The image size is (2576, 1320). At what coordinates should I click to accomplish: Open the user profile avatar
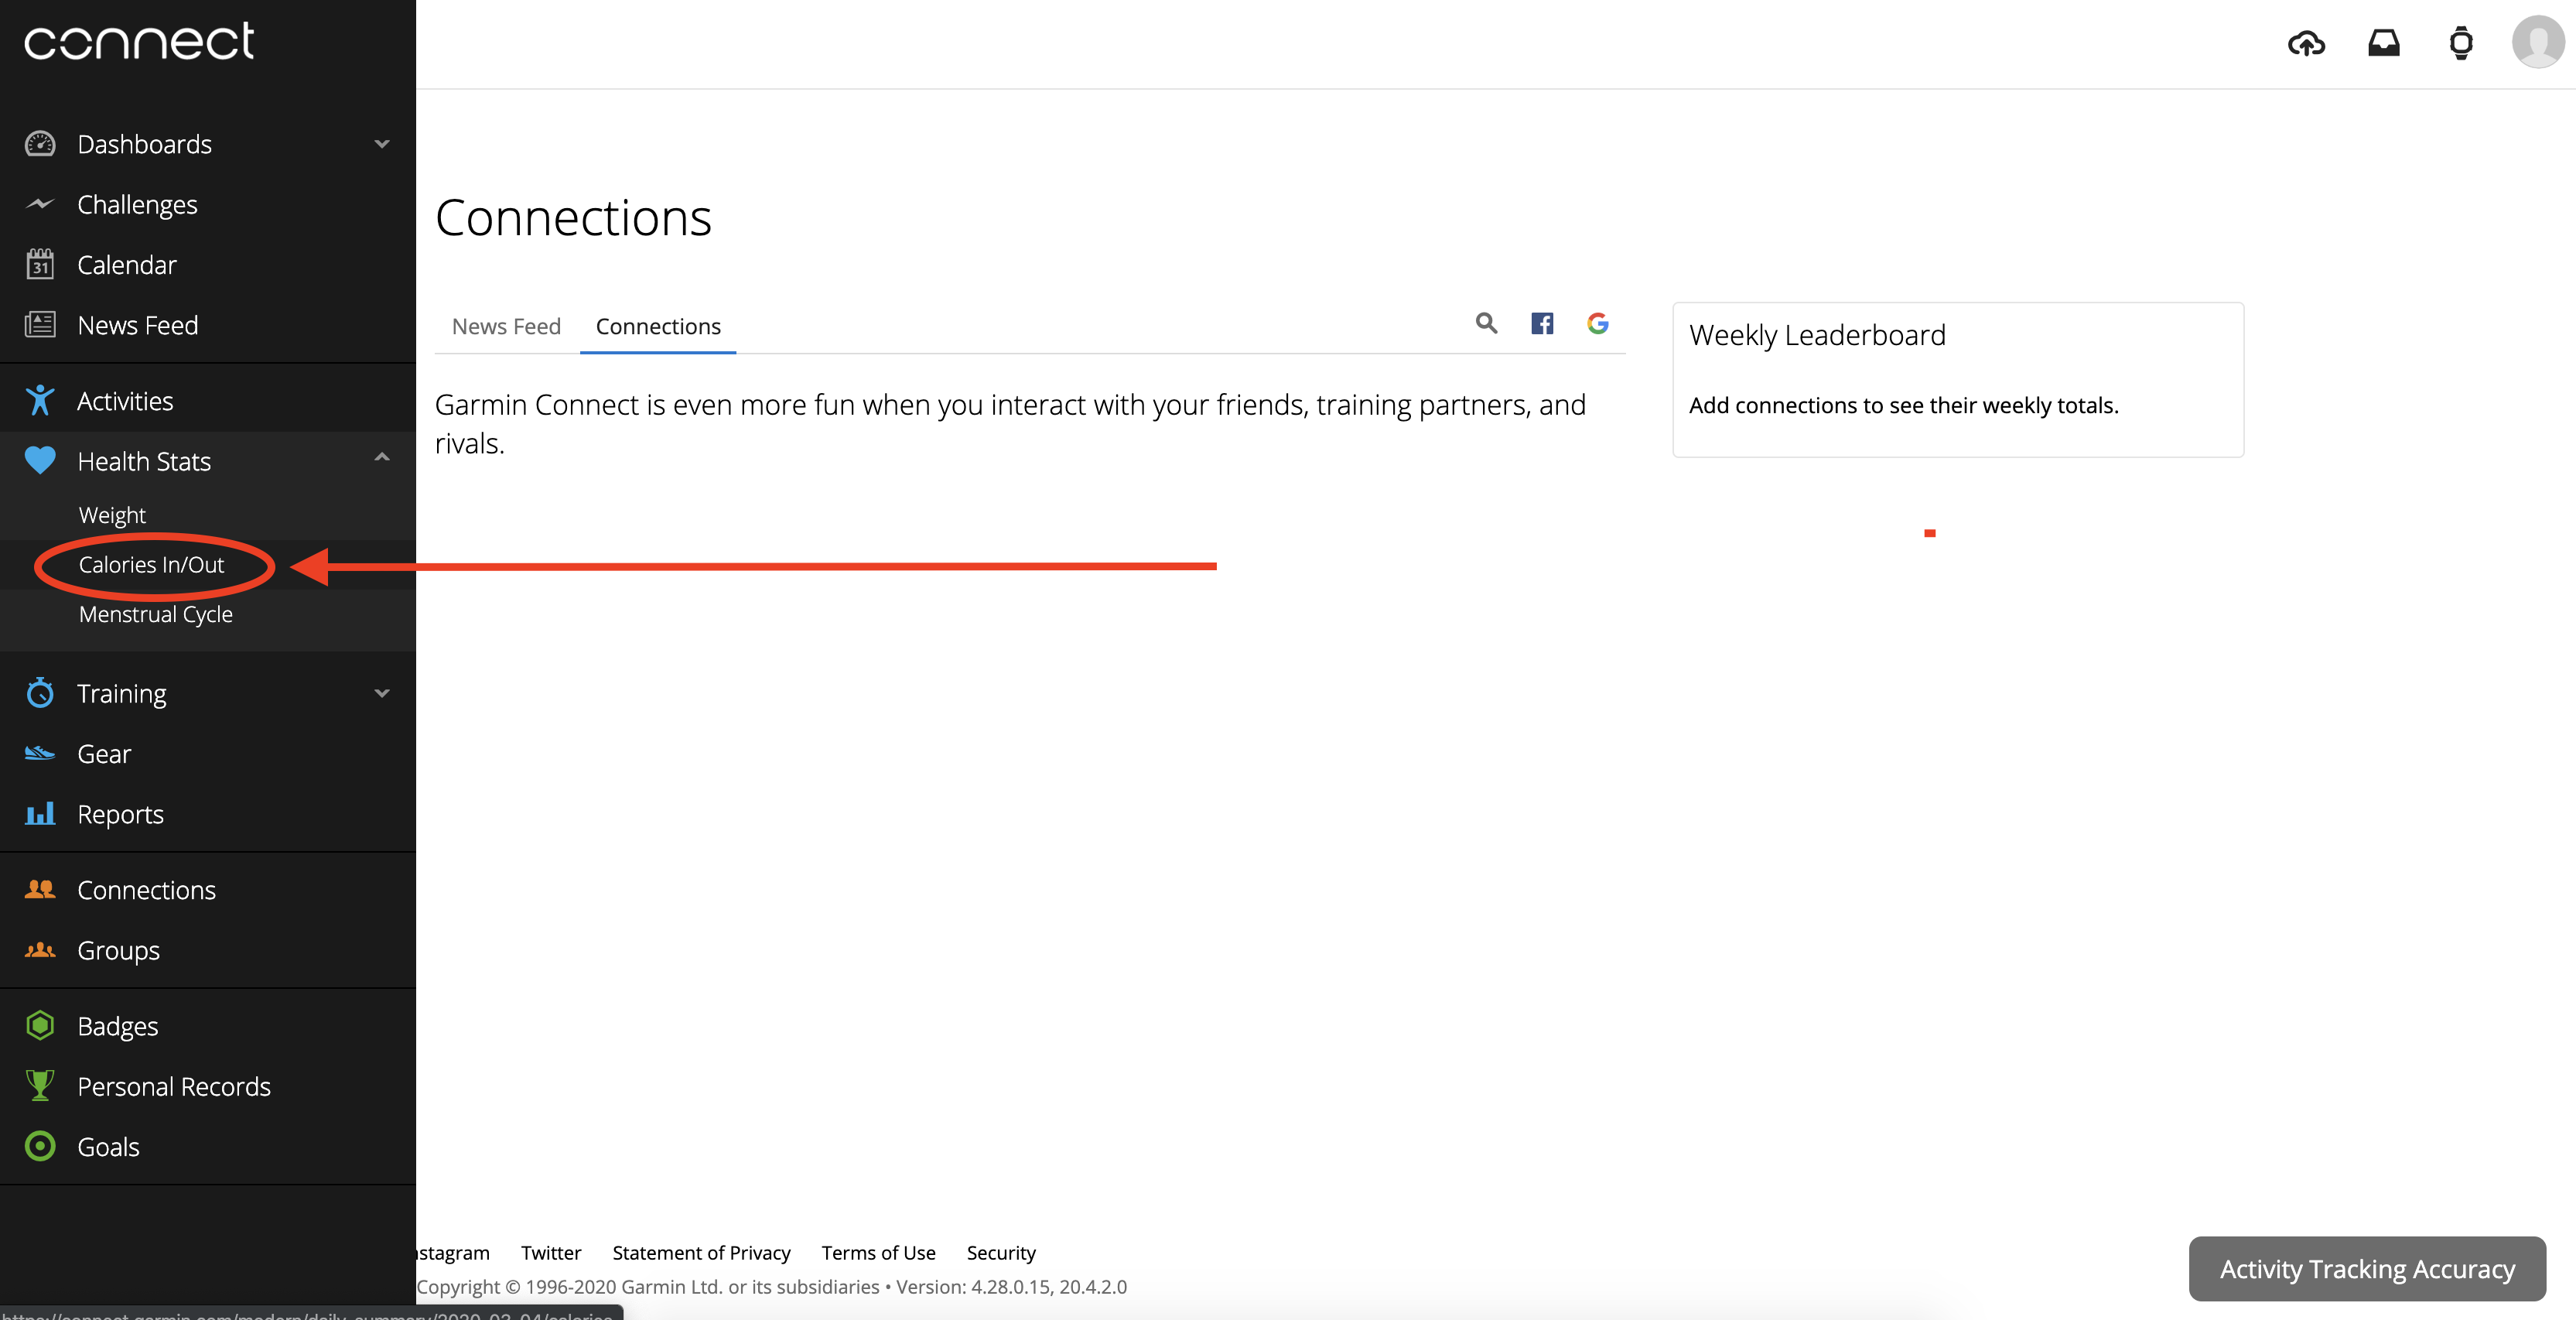[x=2538, y=42]
